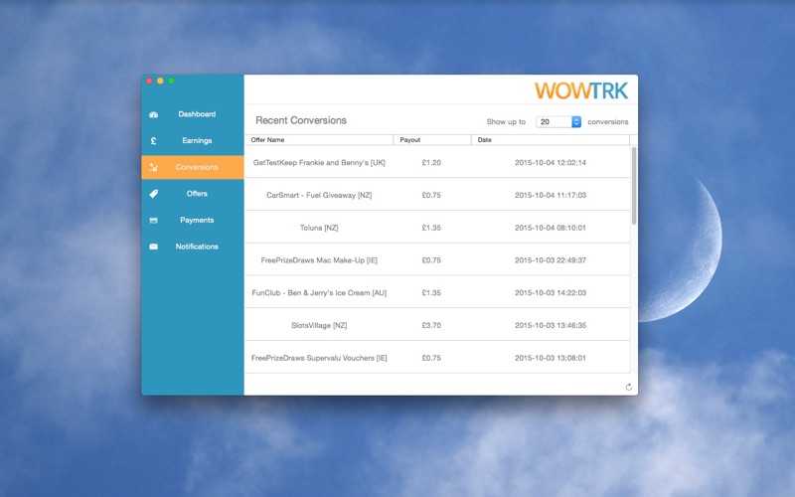Image resolution: width=795 pixels, height=497 pixels.
Task: Click the Notifications envelope icon
Action: [x=154, y=247]
